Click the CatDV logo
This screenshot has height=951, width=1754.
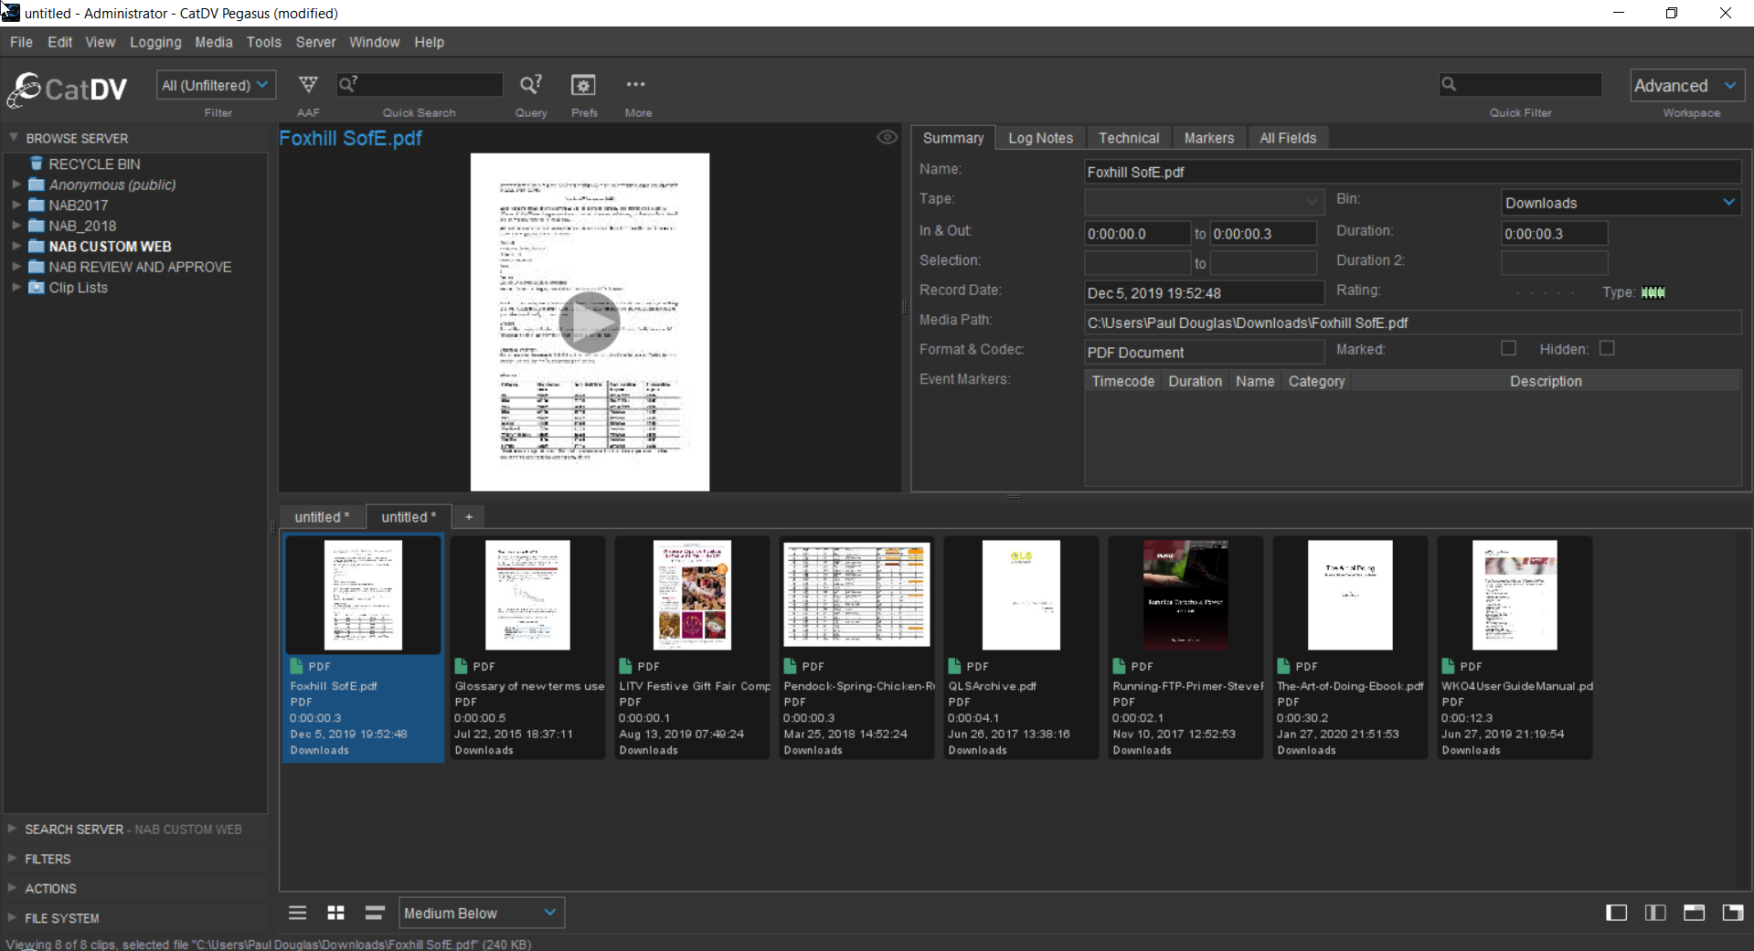[68, 90]
